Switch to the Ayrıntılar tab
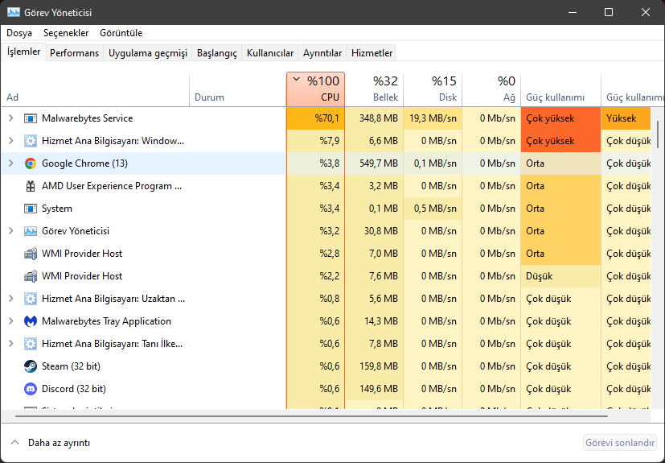Viewport: 665px width, 463px height. [x=322, y=53]
